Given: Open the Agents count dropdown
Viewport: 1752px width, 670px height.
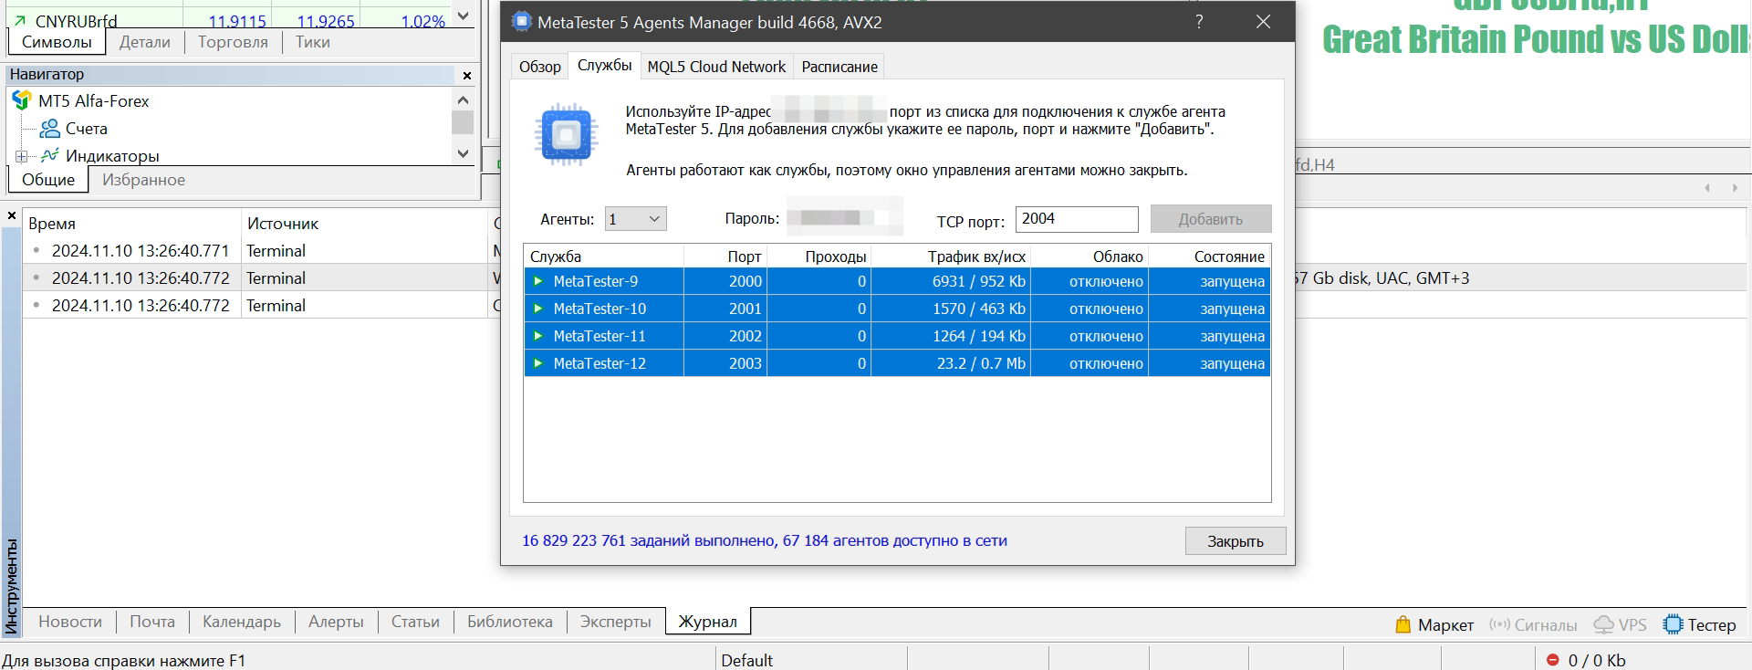Looking at the screenshot, I should [635, 219].
